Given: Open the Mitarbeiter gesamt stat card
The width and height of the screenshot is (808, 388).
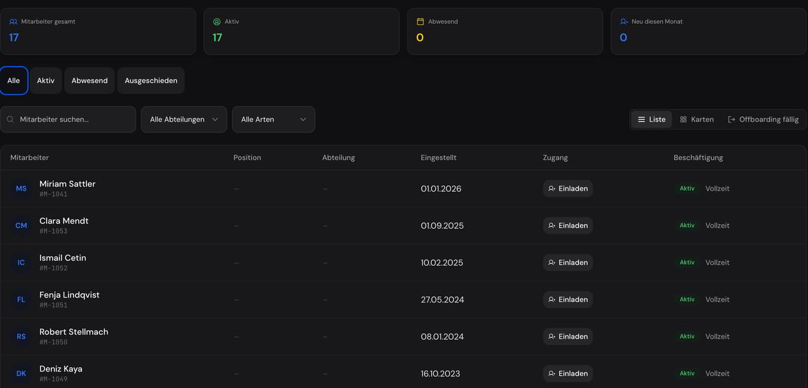Looking at the screenshot, I should tap(98, 32).
